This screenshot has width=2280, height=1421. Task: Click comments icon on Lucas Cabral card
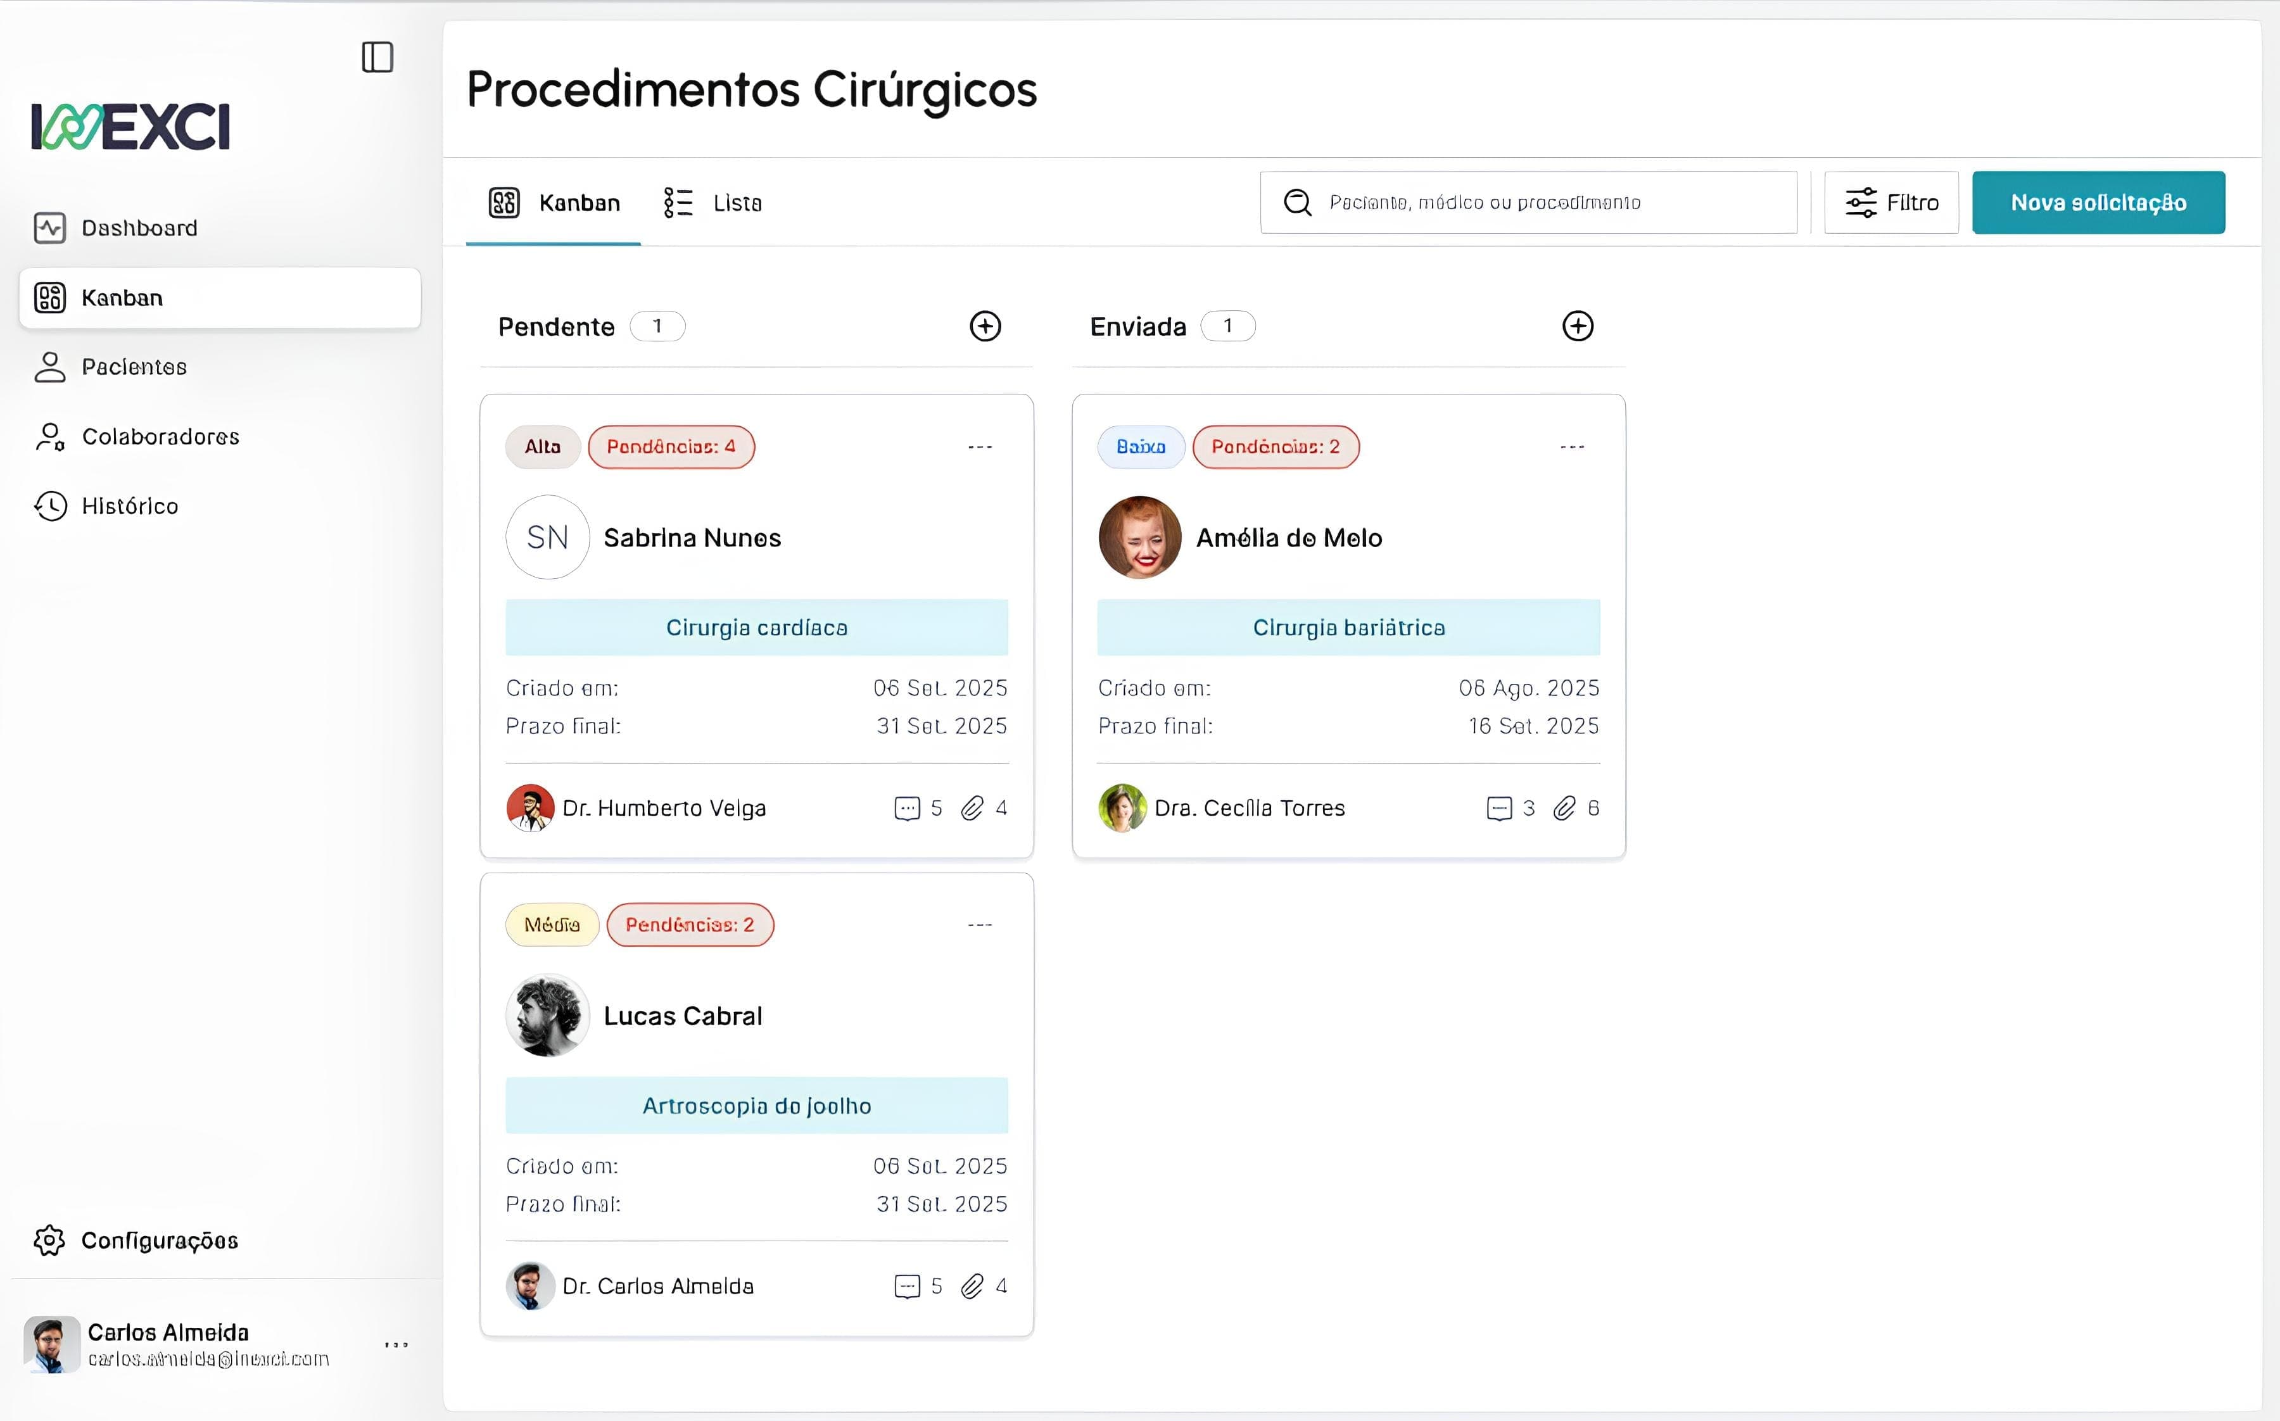(x=907, y=1285)
